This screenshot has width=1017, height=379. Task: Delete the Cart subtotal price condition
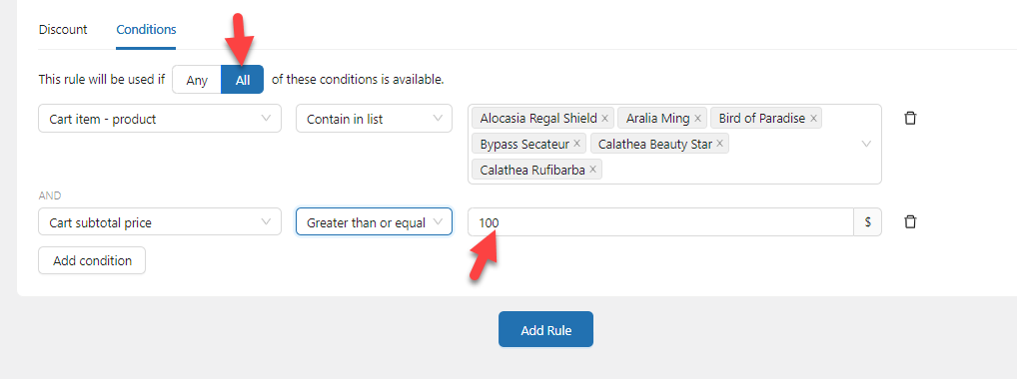[x=910, y=222]
